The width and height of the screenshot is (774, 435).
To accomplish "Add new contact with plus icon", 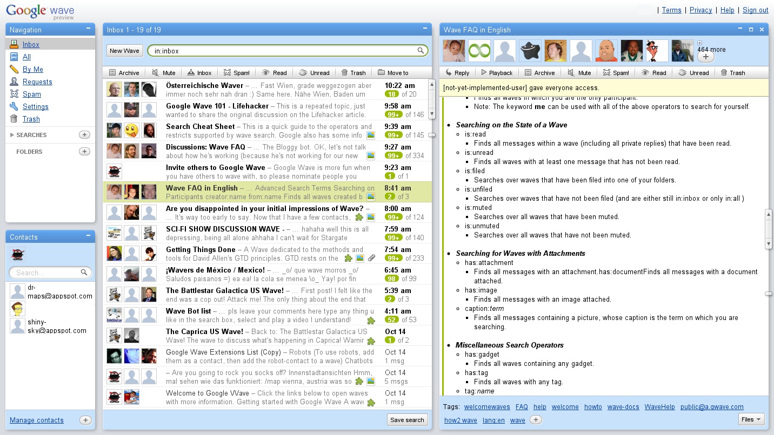I will coord(85,420).
